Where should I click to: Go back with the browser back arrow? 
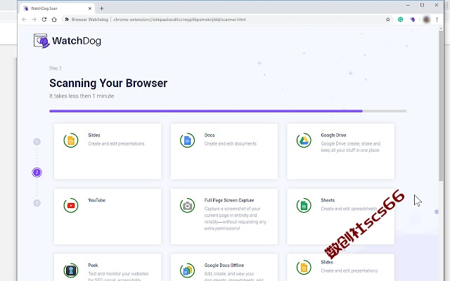click(x=24, y=20)
